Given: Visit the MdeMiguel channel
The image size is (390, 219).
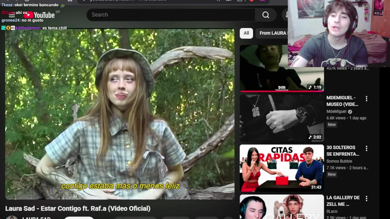Looking at the screenshot, I should (x=336, y=112).
